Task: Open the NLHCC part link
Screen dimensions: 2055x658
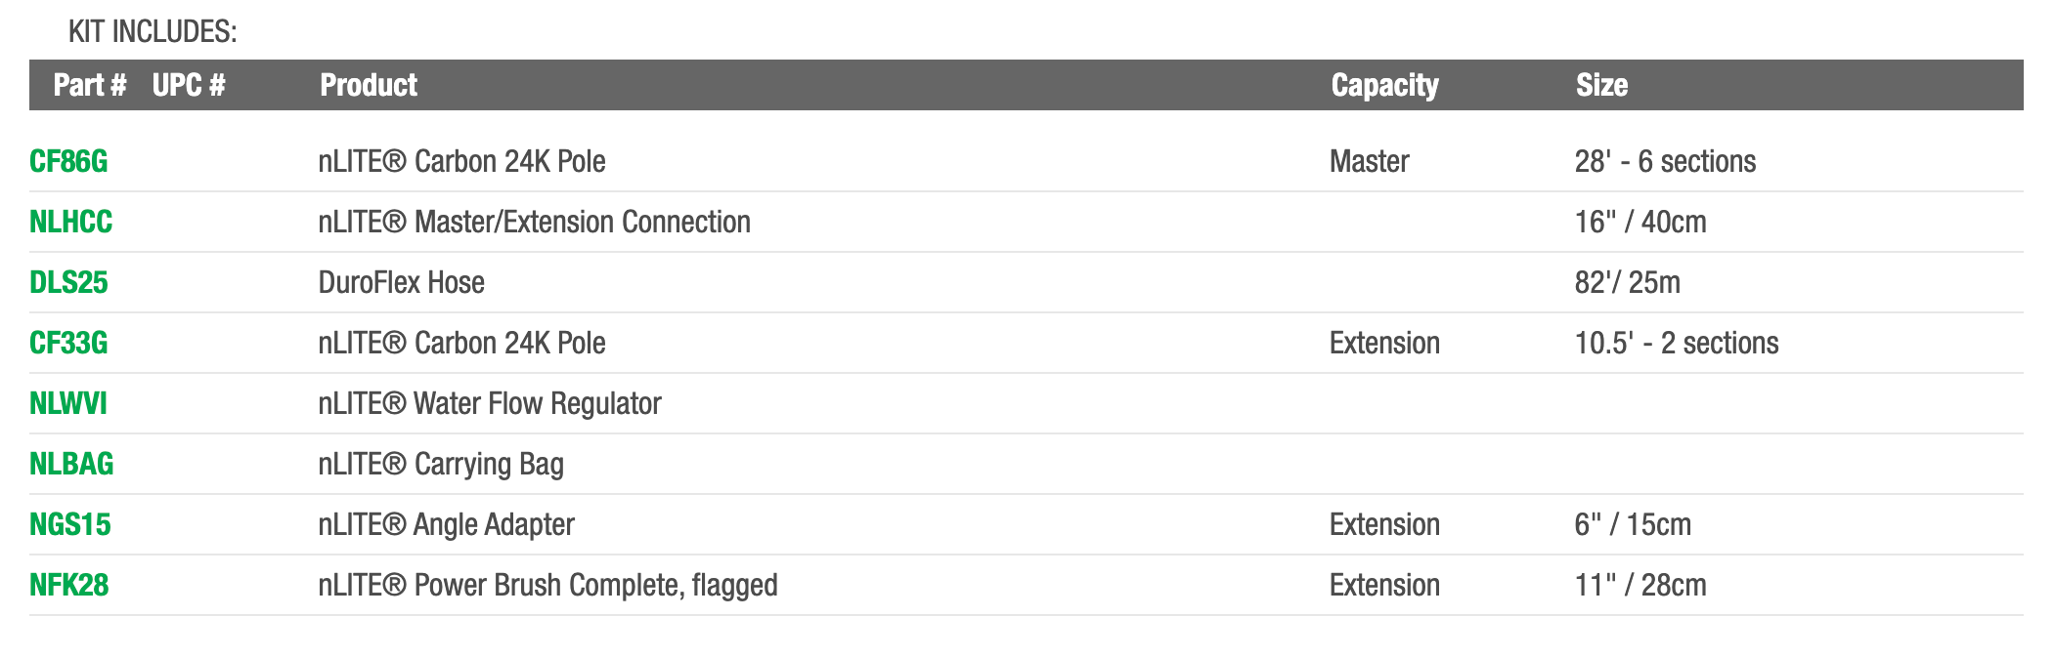Action: click(x=70, y=222)
